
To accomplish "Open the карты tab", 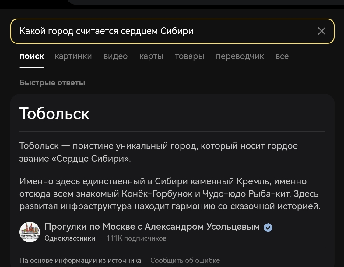I will [151, 56].
